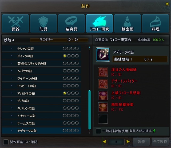Screen dimensions: 171x148
Task: Click the アデラークの証 item portrait icon
Action: point(103,55)
